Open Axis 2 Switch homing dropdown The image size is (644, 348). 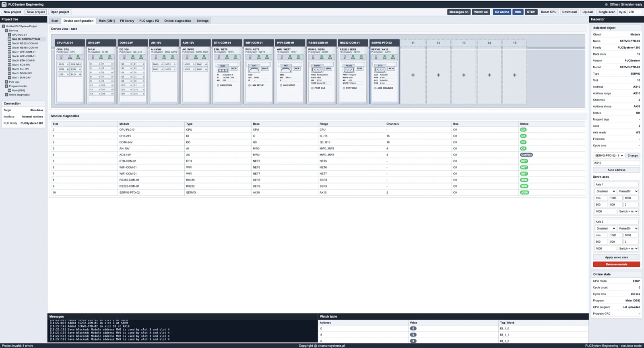tap(628, 249)
